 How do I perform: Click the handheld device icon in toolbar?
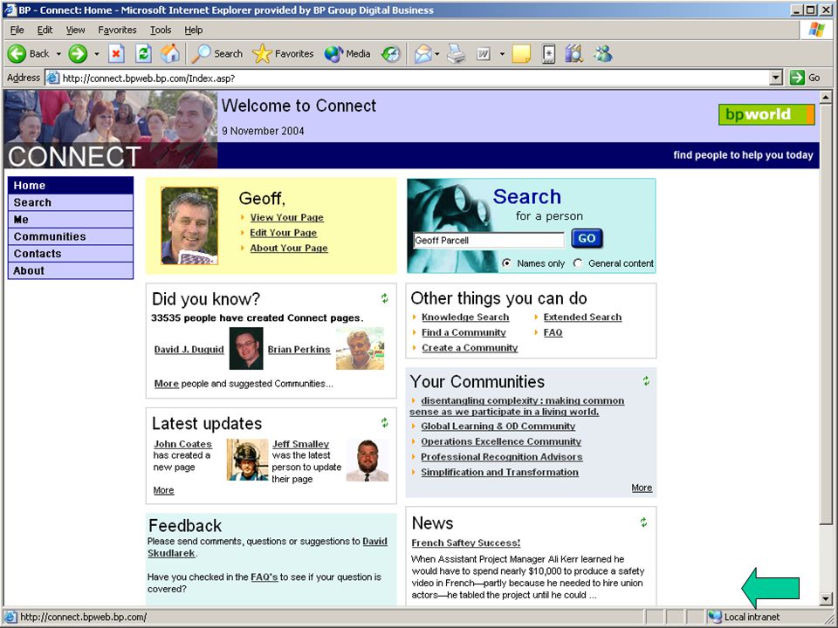548,53
